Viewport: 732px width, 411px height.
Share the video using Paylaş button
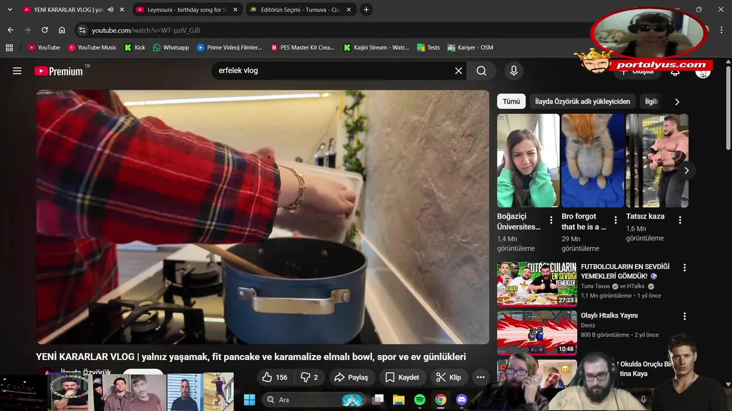pos(352,377)
